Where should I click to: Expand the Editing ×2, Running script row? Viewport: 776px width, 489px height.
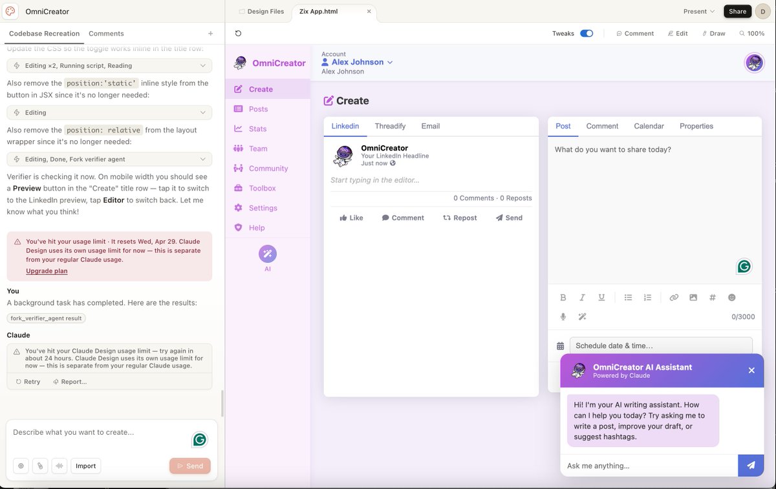[x=109, y=65]
